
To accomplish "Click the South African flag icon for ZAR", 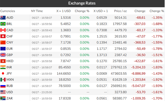I will pos(3,98).
